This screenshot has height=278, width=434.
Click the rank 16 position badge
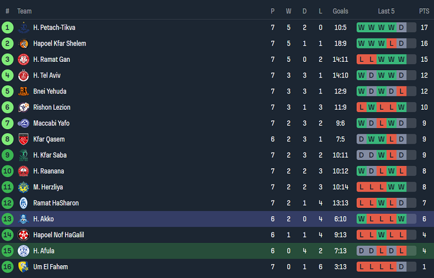[7, 267]
